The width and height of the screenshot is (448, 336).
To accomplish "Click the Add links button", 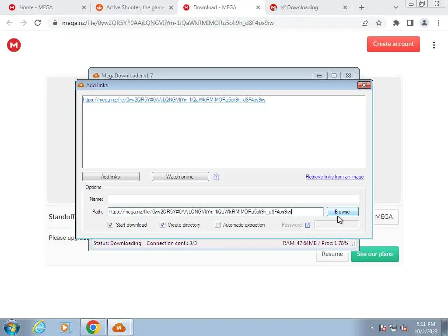I will (111, 177).
